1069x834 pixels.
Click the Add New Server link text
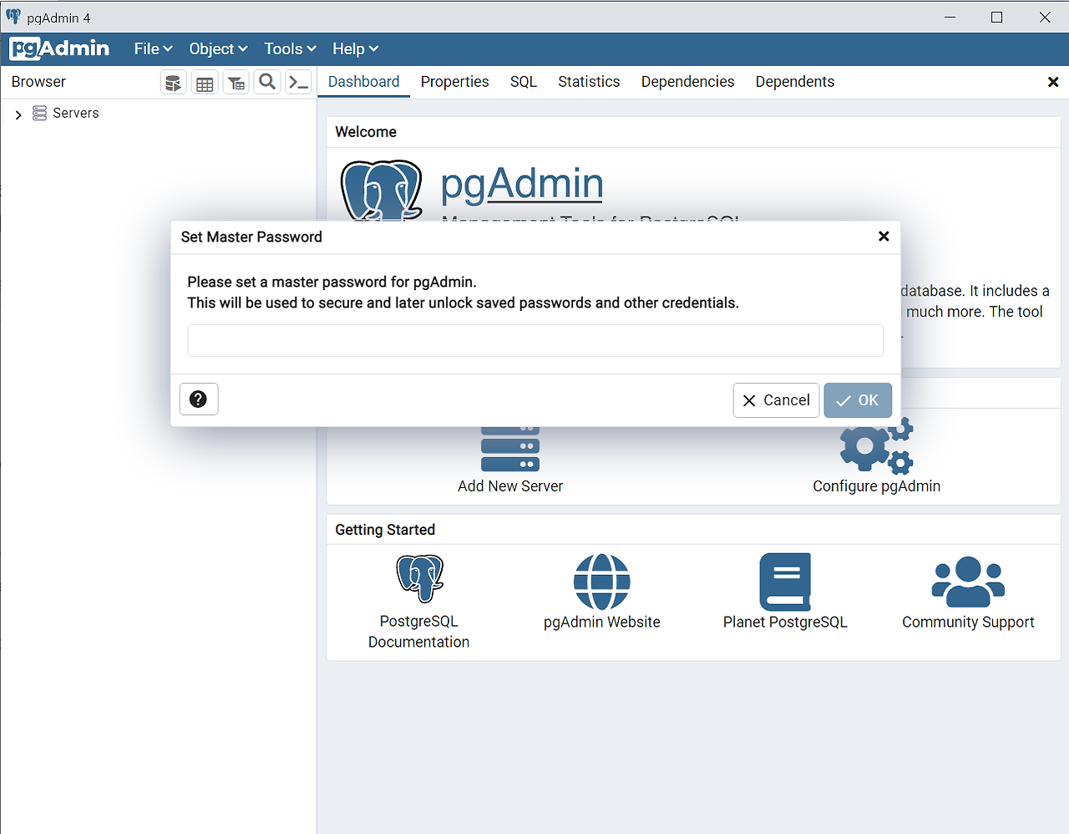[510, 486]
